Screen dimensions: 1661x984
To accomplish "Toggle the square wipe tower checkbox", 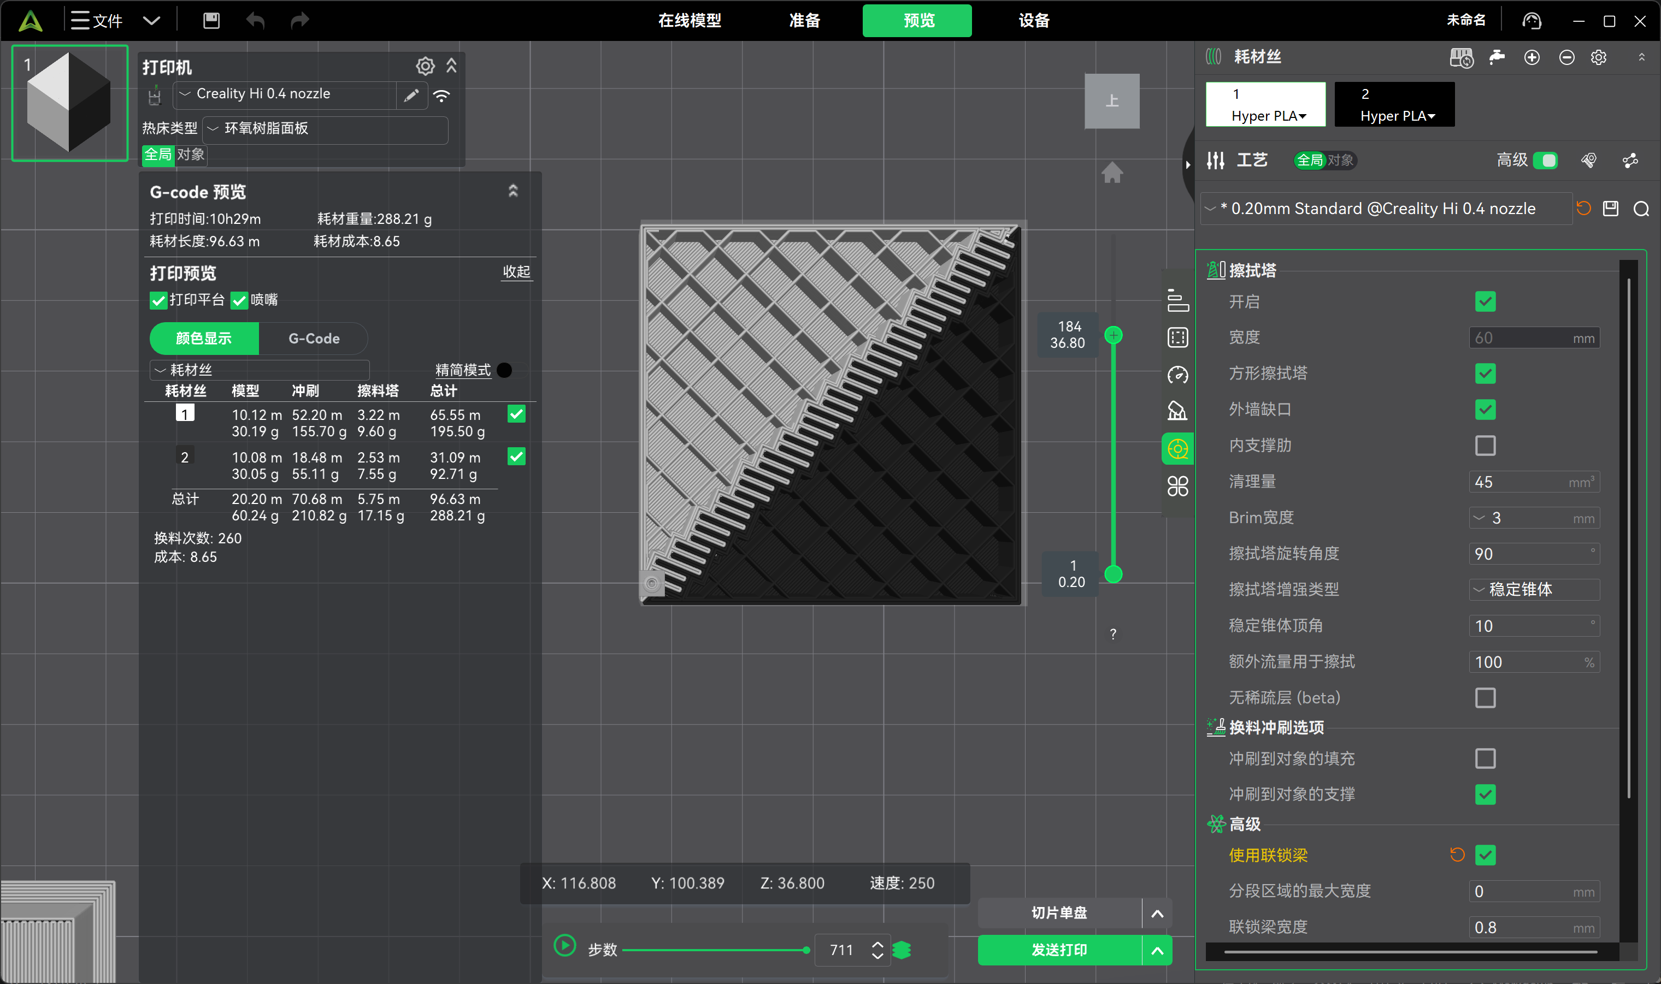I will coord(1485,374).
